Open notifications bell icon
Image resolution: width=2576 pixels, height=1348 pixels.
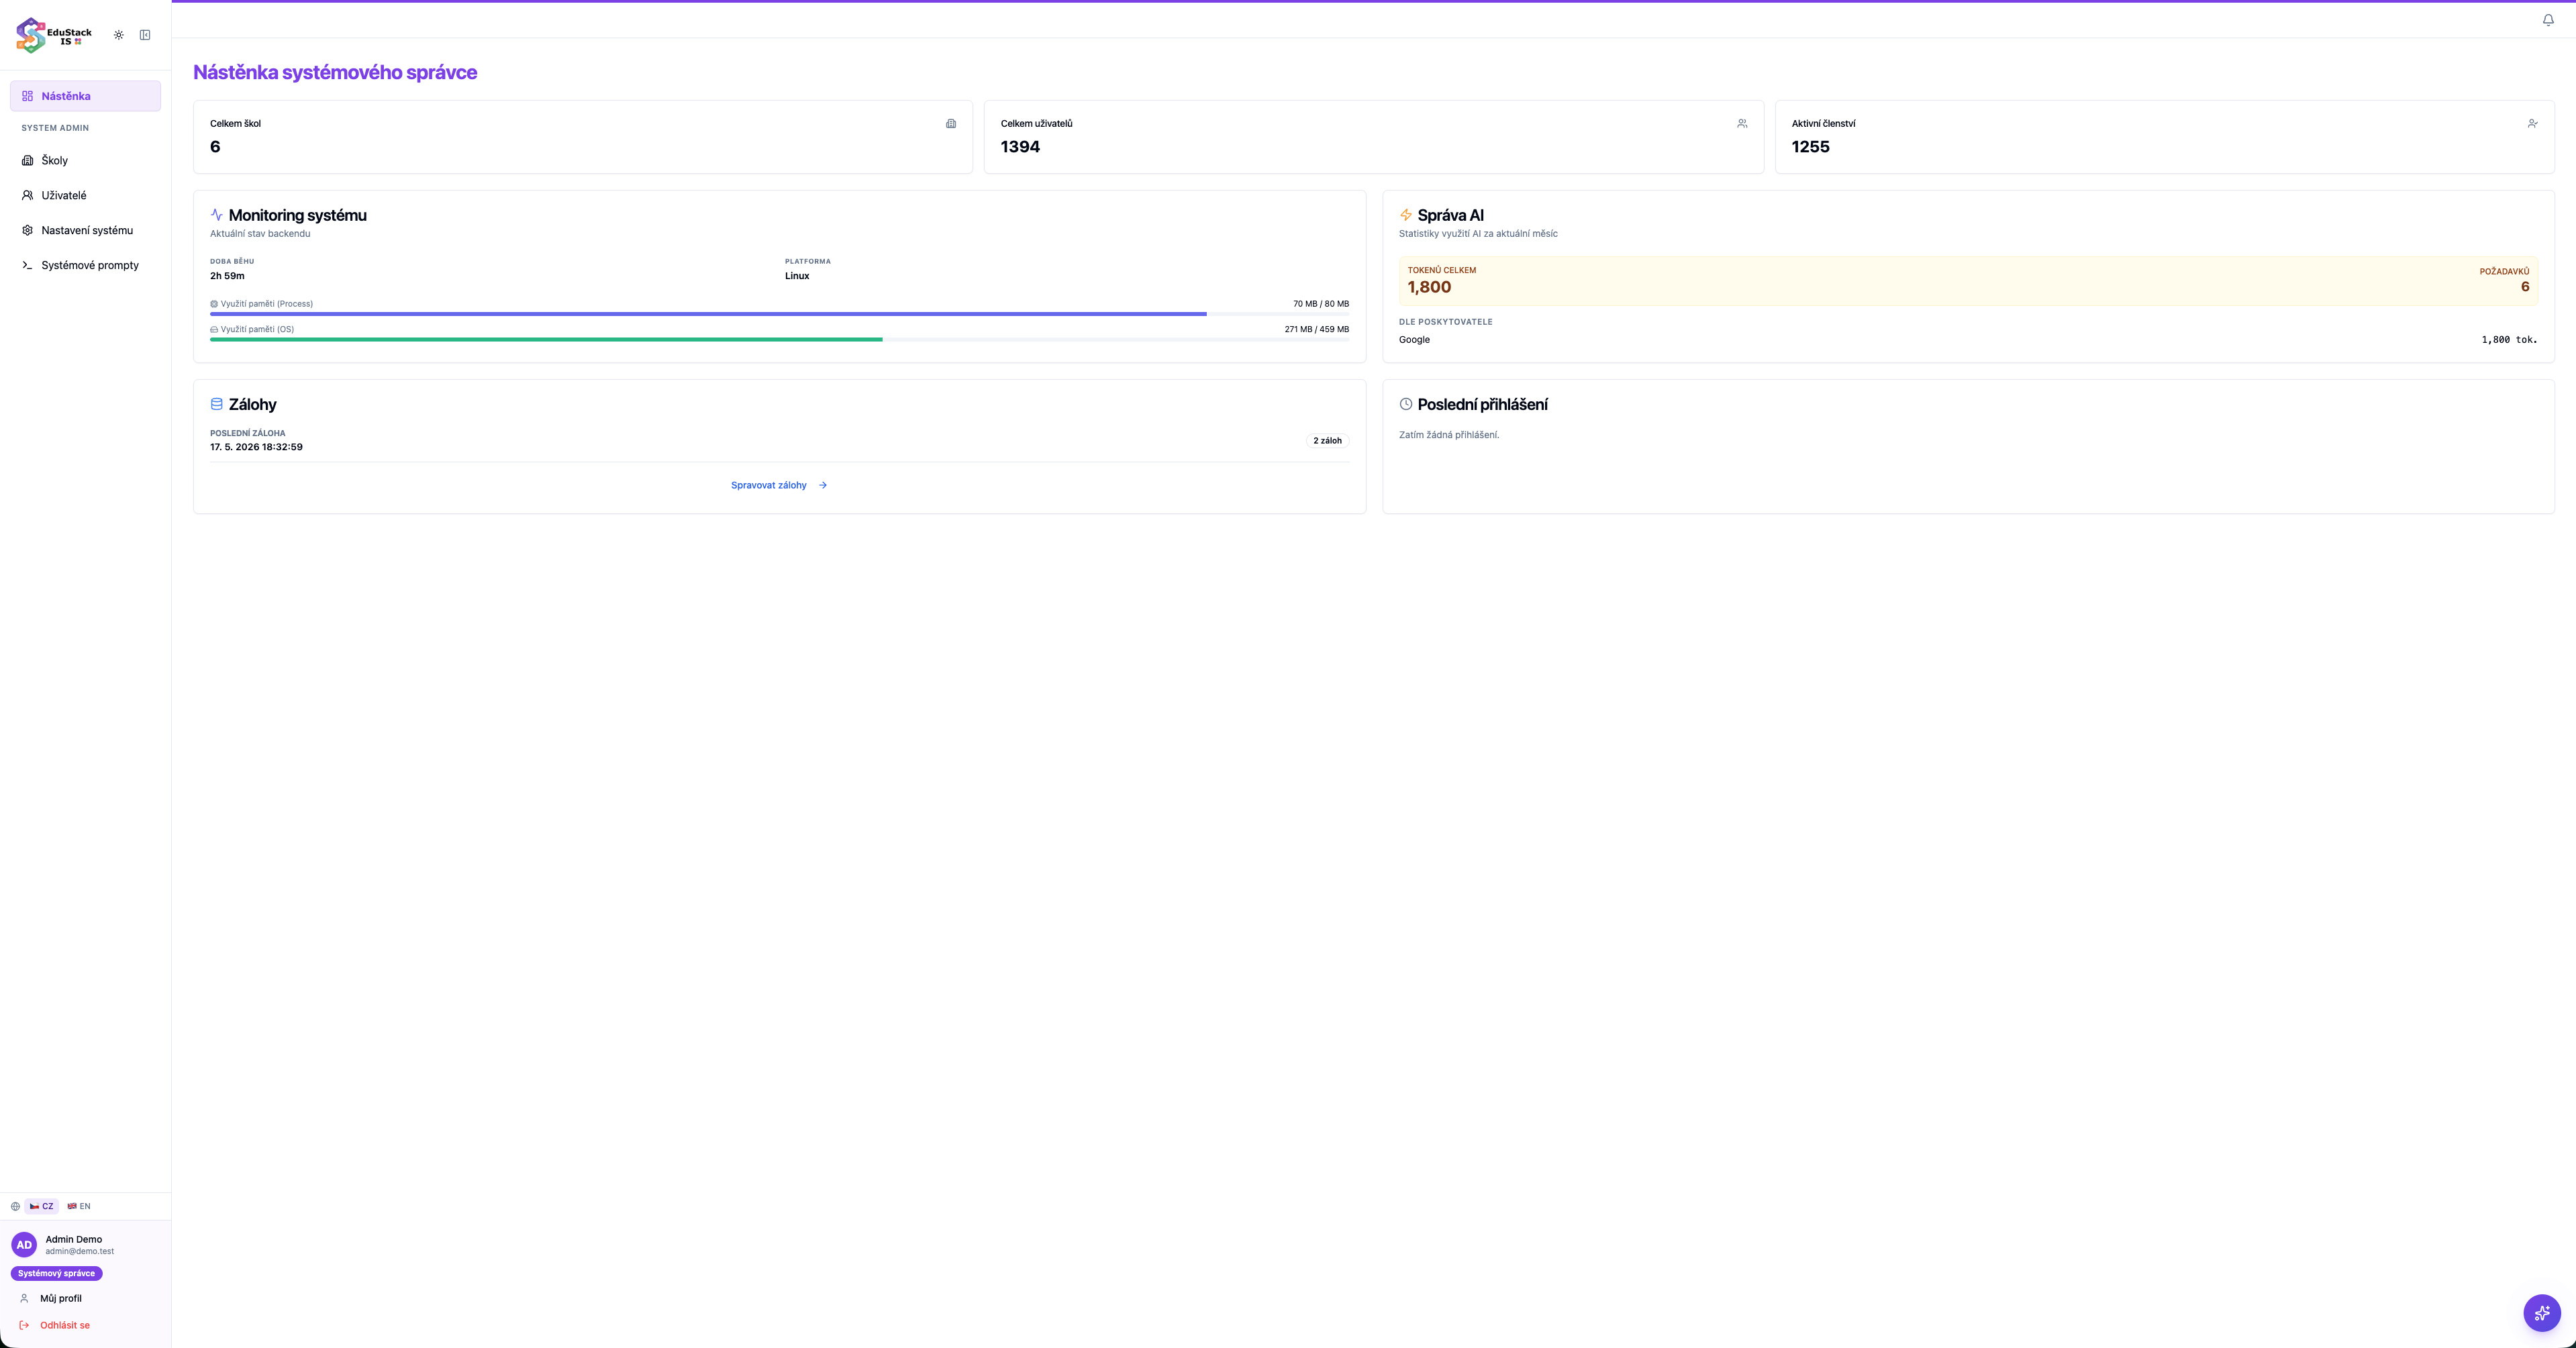click(2548, 20)
